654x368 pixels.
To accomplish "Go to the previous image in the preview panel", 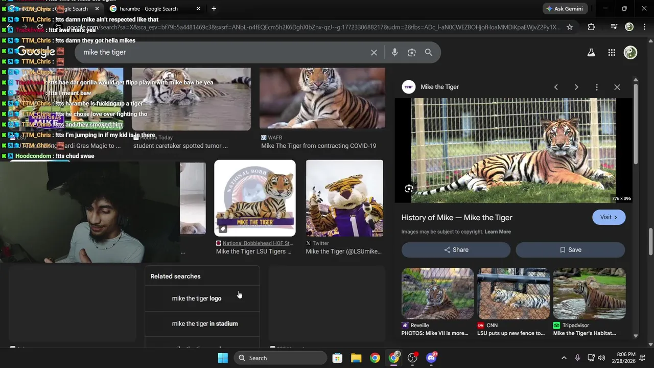I will [556, 87].
